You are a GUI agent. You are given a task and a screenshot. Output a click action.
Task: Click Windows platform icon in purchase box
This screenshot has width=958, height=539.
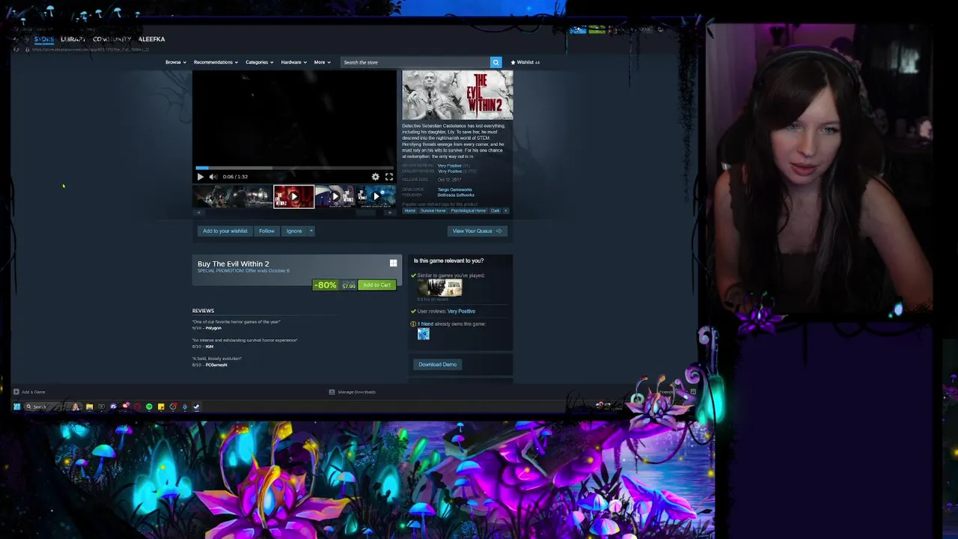pos(393,263)
